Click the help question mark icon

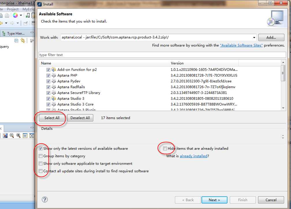[x=45, y=199]
